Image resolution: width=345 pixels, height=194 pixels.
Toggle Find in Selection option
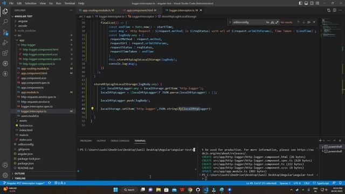click(x=309, y=22)
